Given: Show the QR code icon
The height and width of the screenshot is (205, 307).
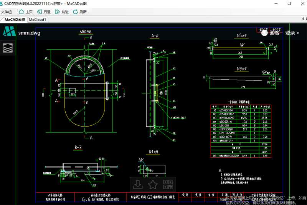Looking at the screenshot, I should point(168,184).
